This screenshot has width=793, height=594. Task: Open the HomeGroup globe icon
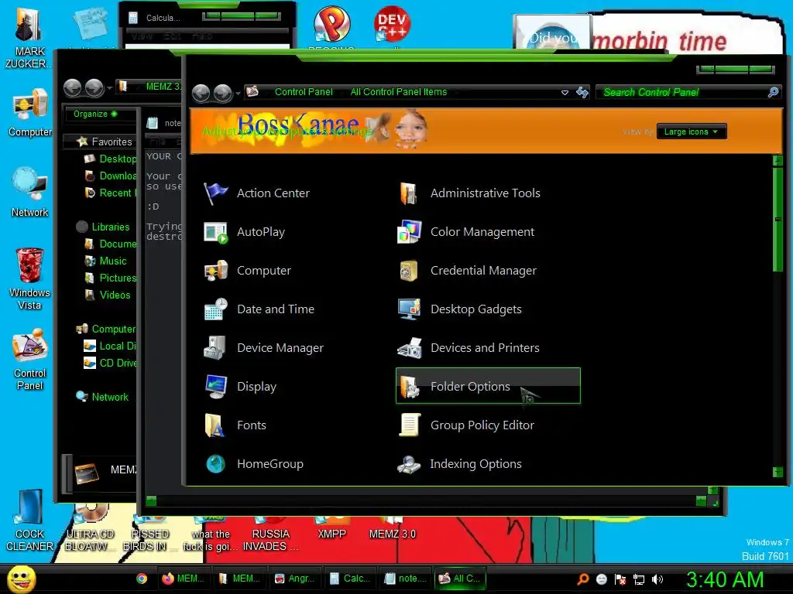coord(215,464)
